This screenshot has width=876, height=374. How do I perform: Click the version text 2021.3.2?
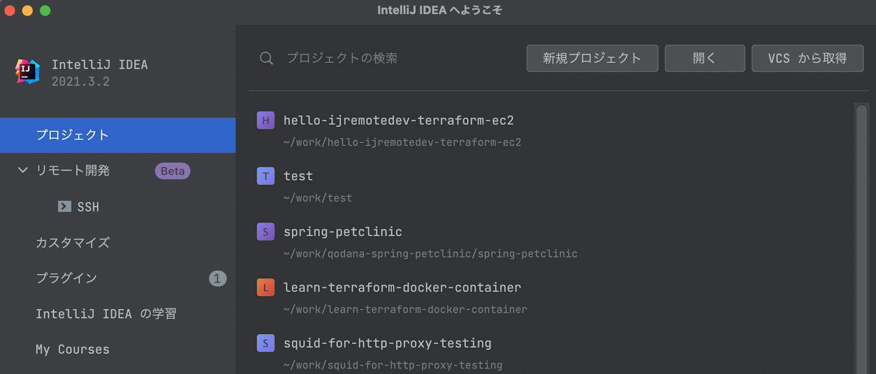tap(80, 81)
